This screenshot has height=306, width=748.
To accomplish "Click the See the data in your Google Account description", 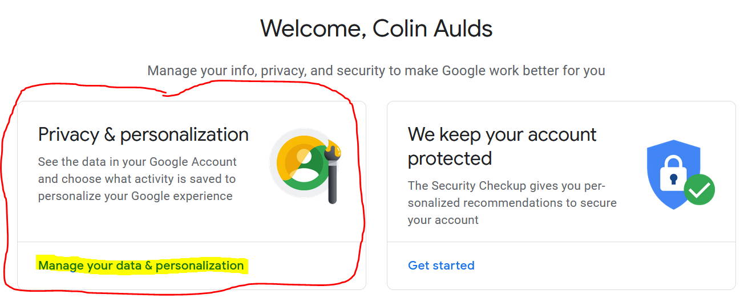I will tap(138, 179).
